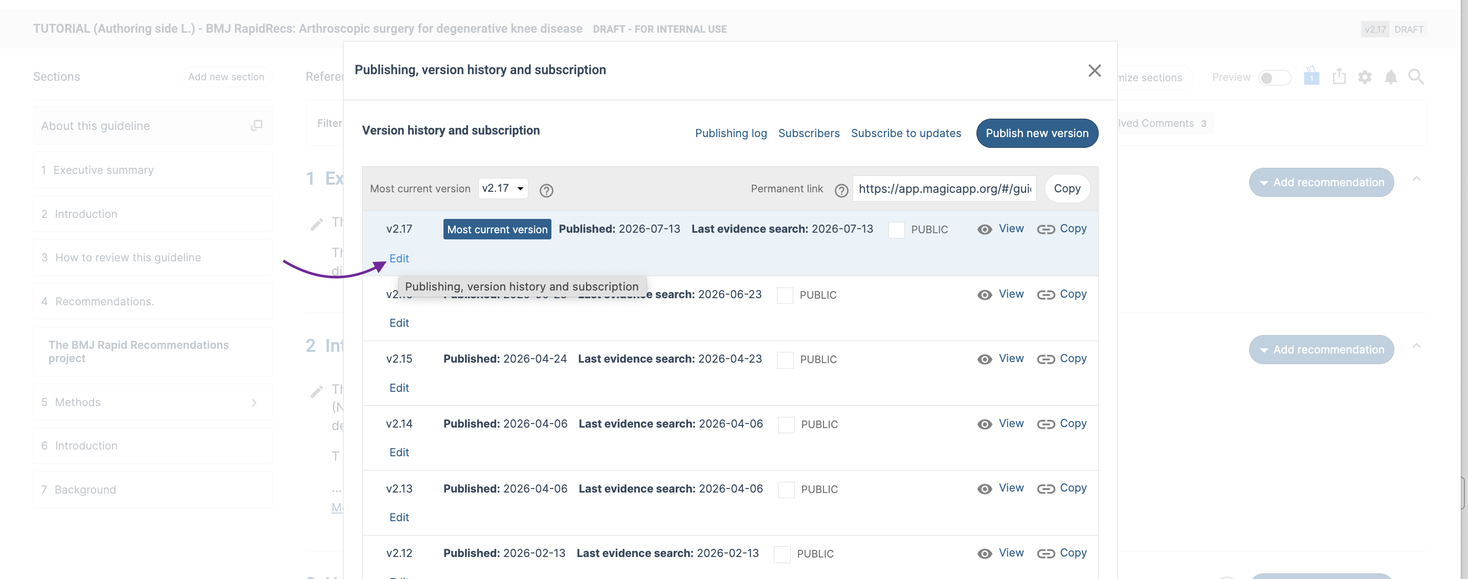Click the eye icon in the v2.12 row
1468x579 pixels.
click(x=984, y=554)
